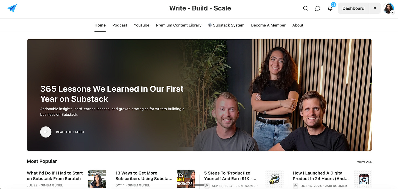Open notifications bell icon
The width and height of the screenshot is (398, 189).
coord(330,8)
